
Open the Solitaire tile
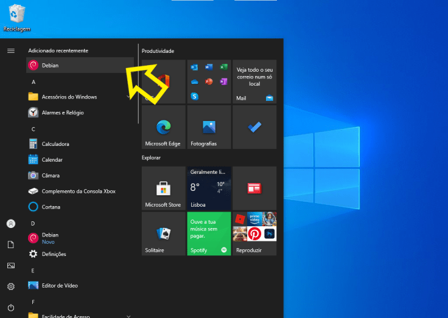(x=163, y=234)
